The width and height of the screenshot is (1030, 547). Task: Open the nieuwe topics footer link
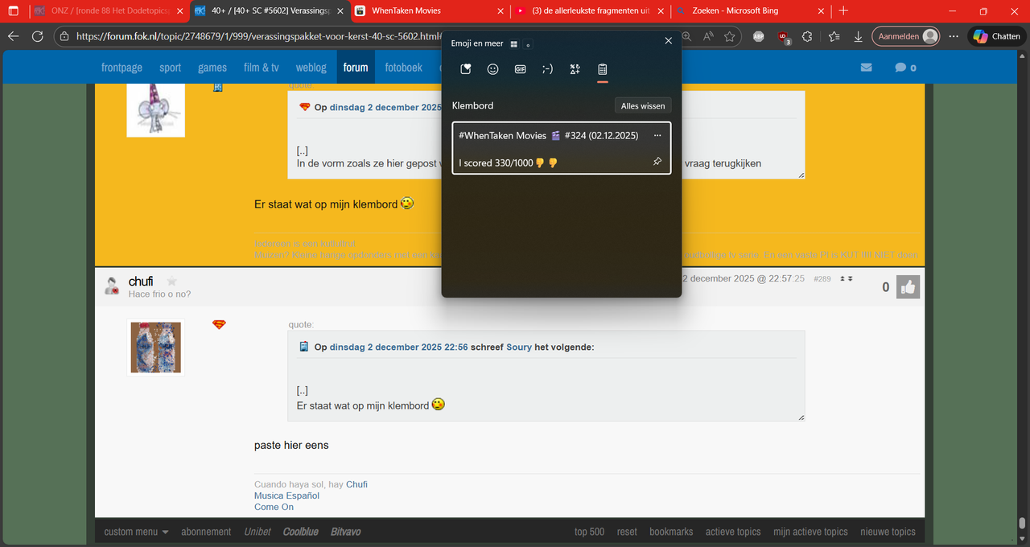(x=888, y=532)
